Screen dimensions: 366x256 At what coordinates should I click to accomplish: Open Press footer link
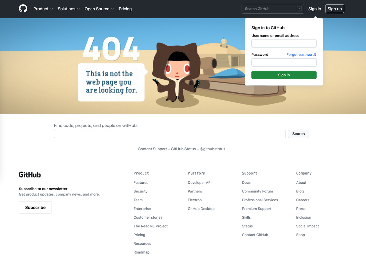click(301, 209)
